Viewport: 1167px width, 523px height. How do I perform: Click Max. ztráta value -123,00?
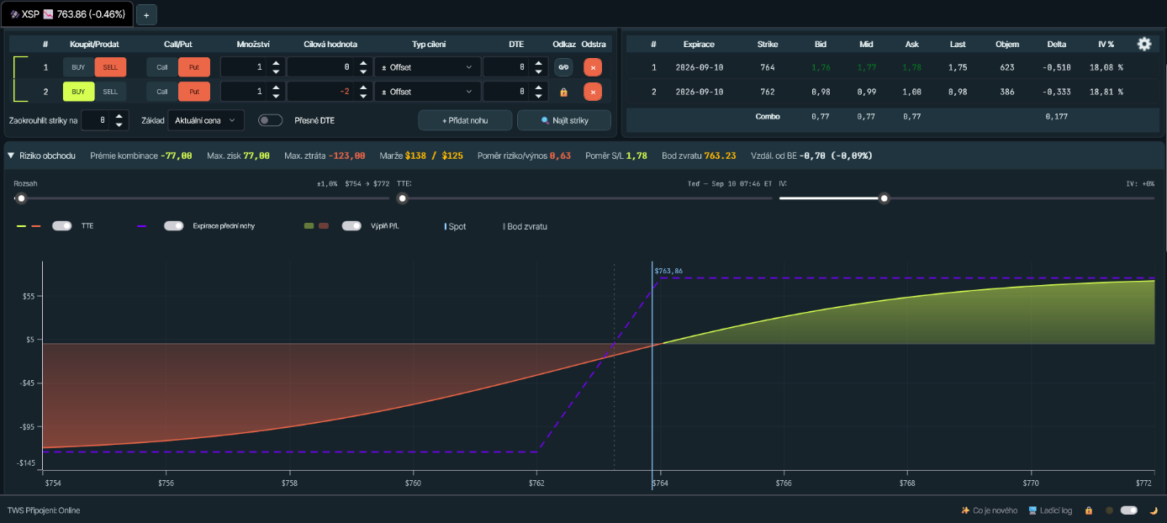tap(346, 156)
